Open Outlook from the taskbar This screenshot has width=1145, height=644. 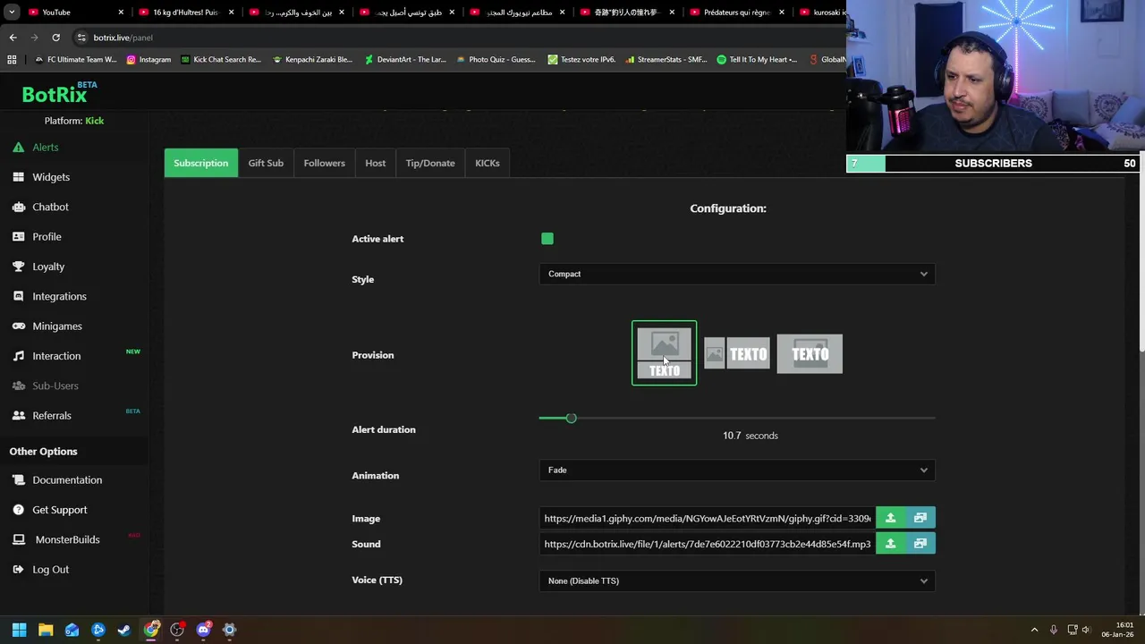pos(72,630)
